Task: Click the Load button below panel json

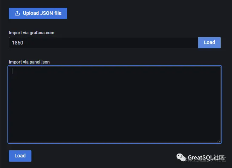Action: pos(20,156)
